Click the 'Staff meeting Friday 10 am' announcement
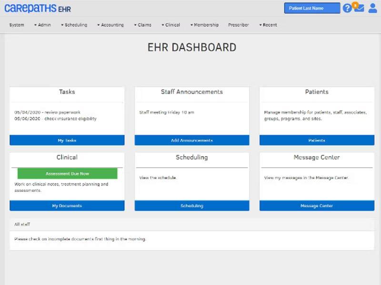 pyautogui.click(x=167, y=112)
